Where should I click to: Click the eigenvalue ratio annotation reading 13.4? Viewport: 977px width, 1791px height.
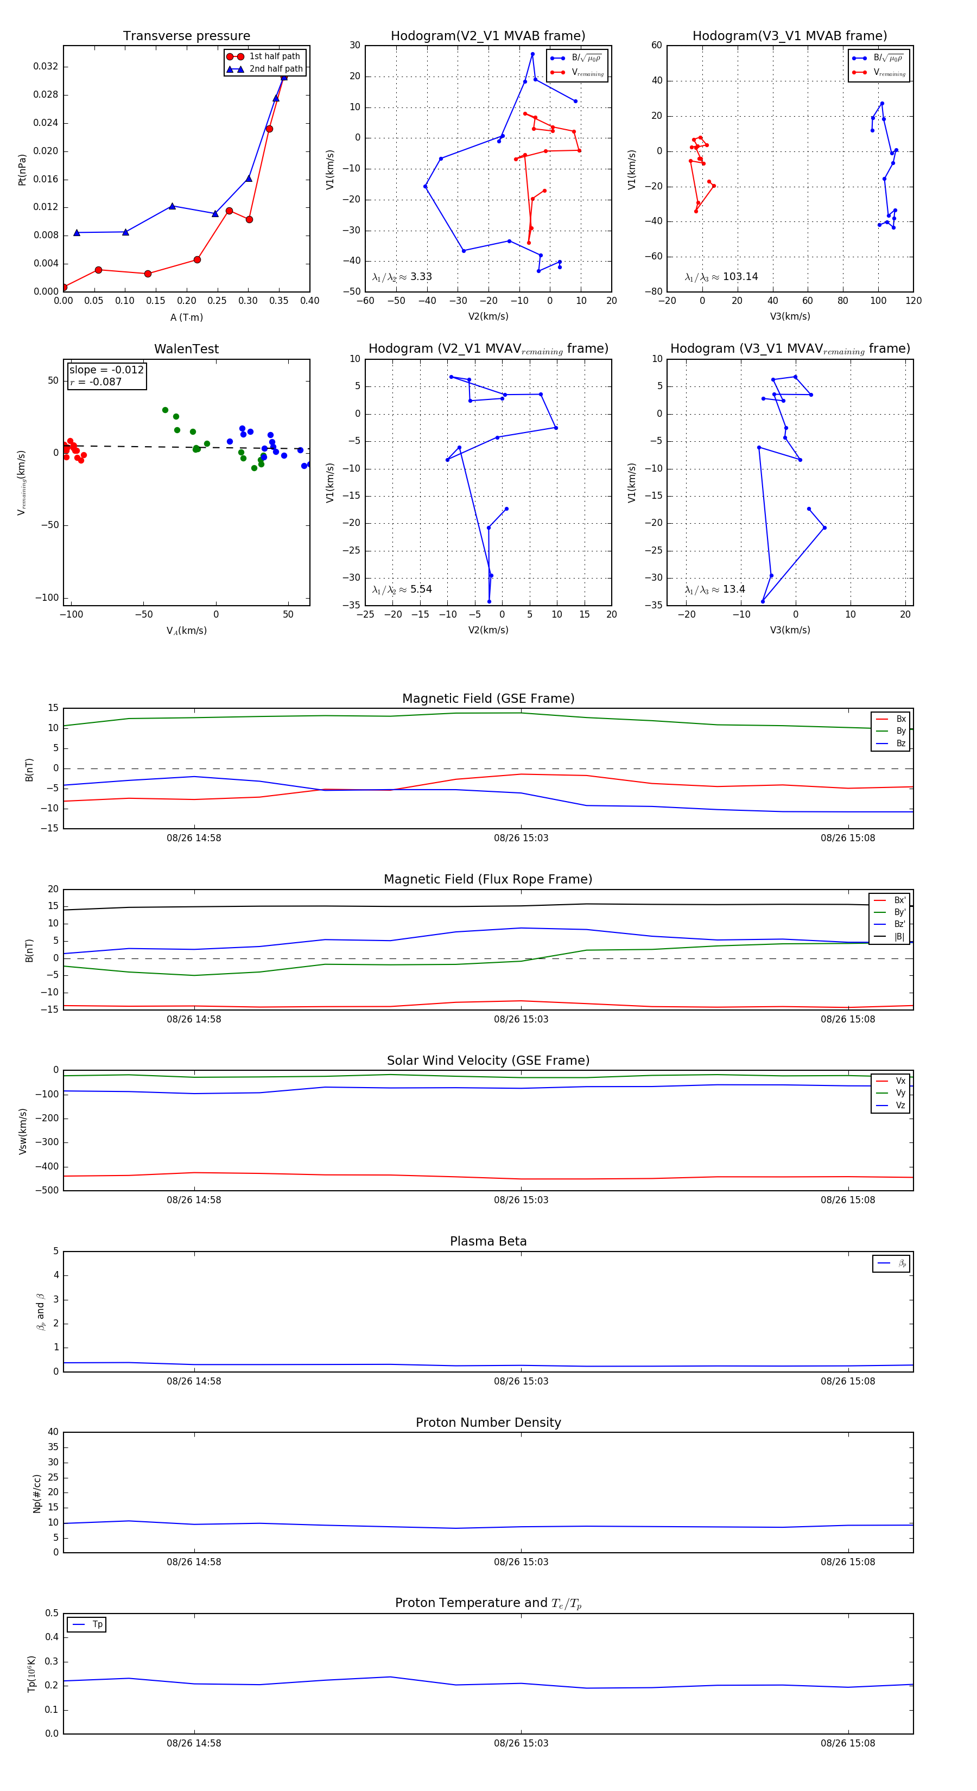pyautogui.click(x=715, y=589)
